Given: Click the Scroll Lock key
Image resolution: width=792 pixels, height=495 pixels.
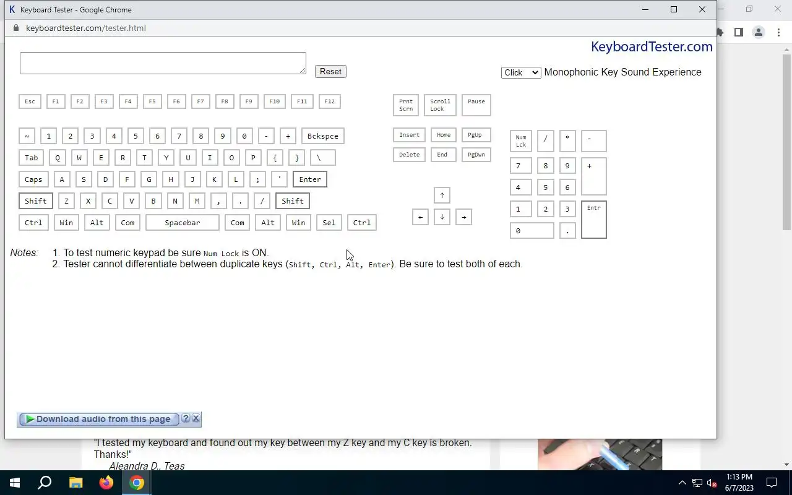Looking at the screenshot, I should pos(441,105).
